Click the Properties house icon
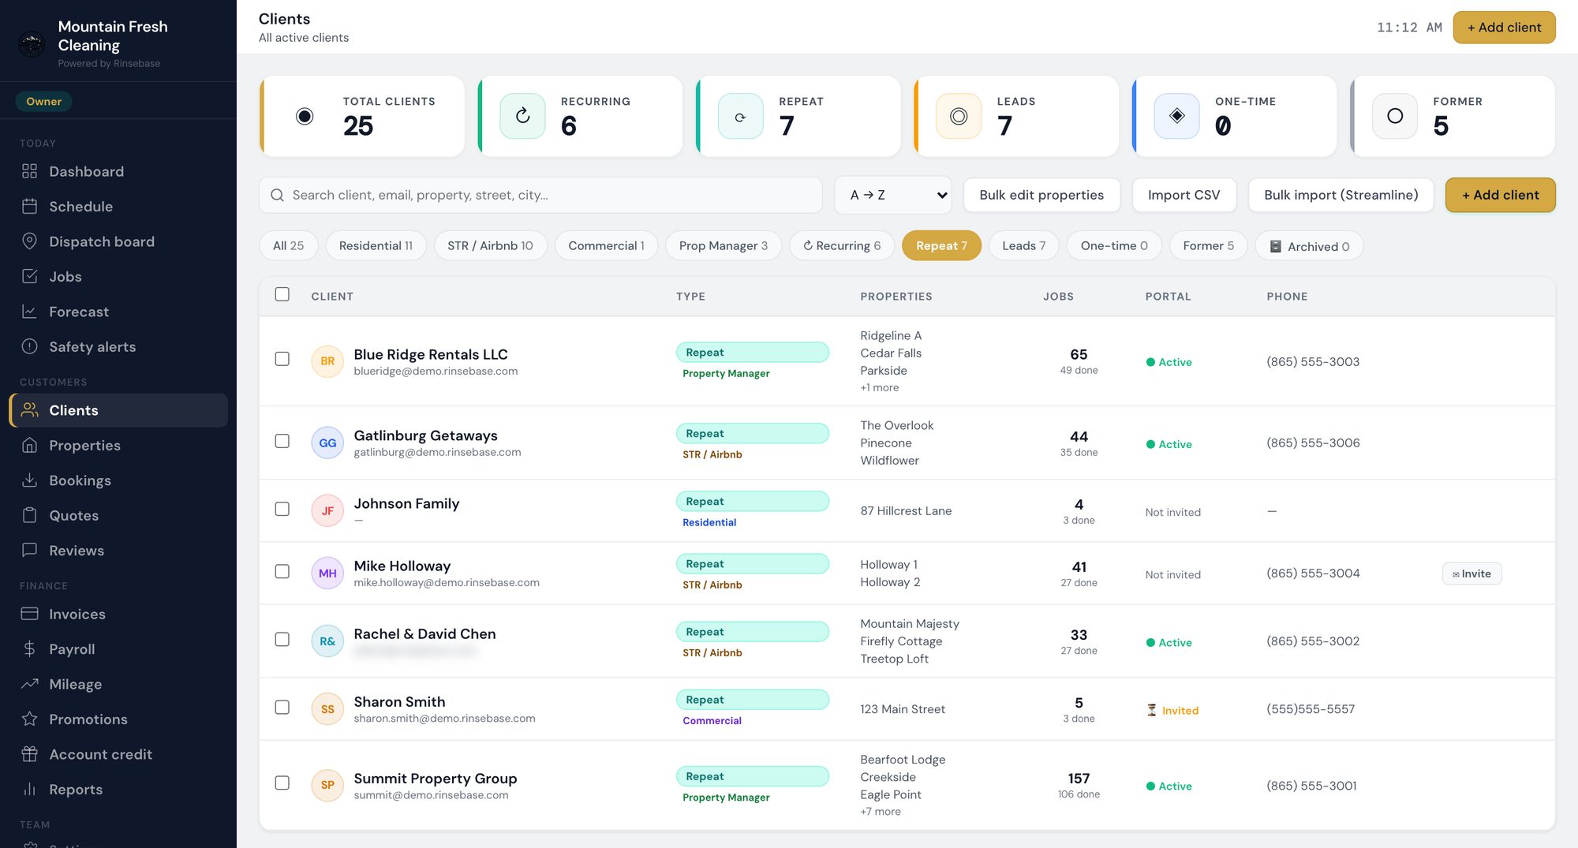Image resolution: width=1578 pixels, height=848 pixels. click(29, 445)
